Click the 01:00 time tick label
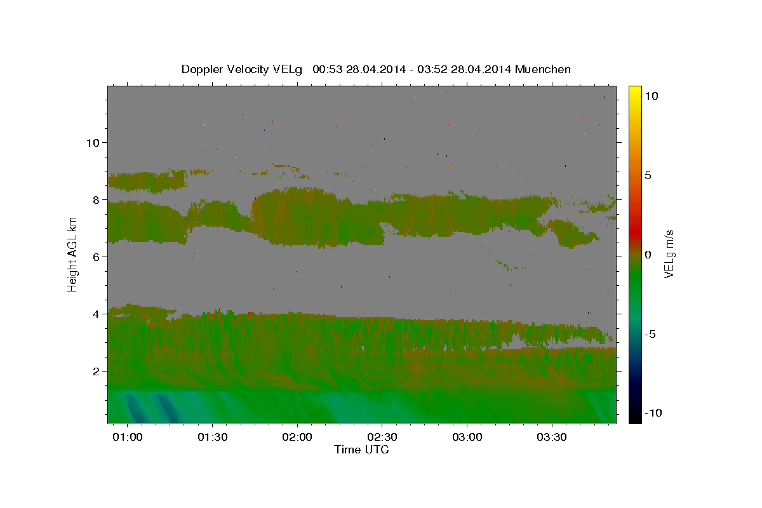This screenshot has height=508, width=762. pos(128,438)
